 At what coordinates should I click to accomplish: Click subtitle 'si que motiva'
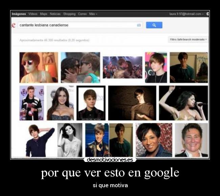tap(110, 186)
